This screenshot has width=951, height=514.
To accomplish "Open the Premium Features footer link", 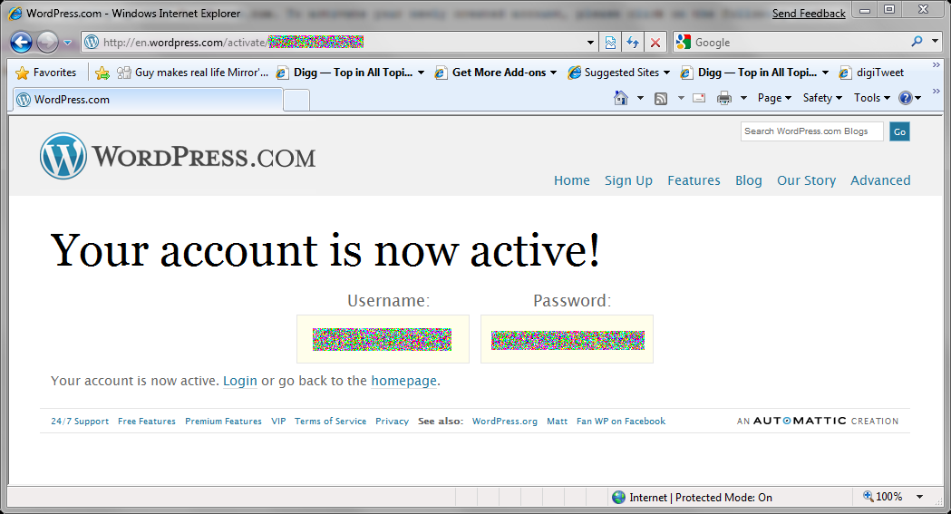I will pyautogui.click(x=223, y=422).
